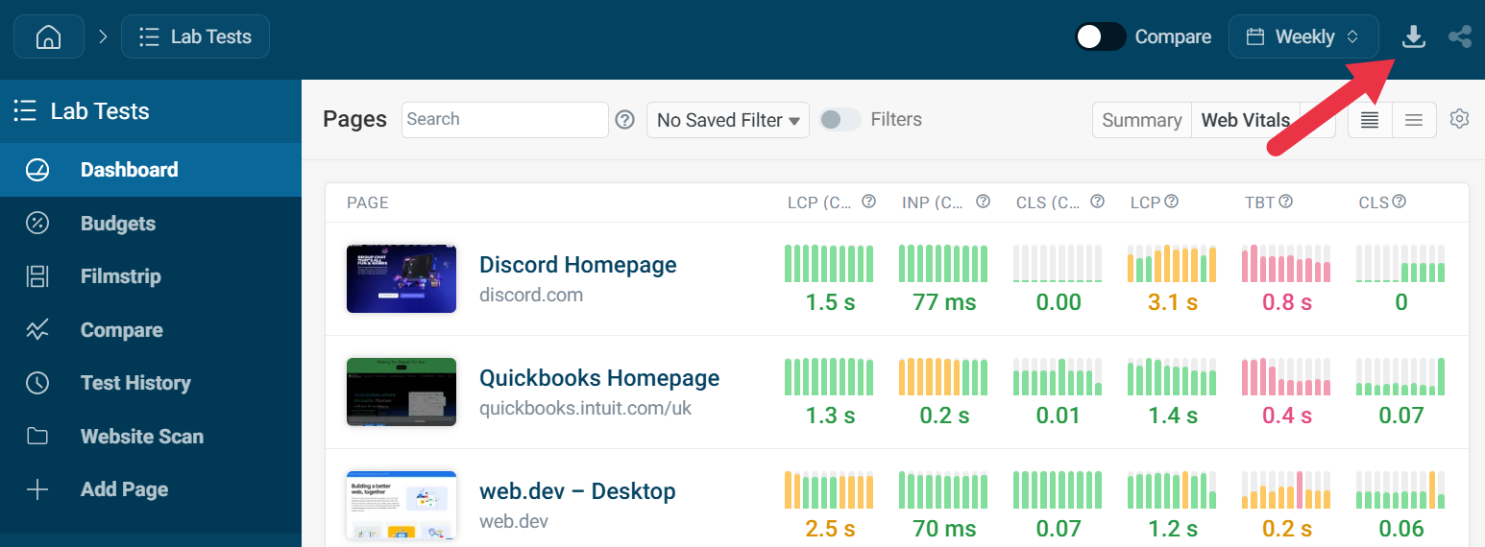Viewport: 1485px width, 547px height.
Task: Open the Quickbooks Homepage link
Action: coord(599,378)
